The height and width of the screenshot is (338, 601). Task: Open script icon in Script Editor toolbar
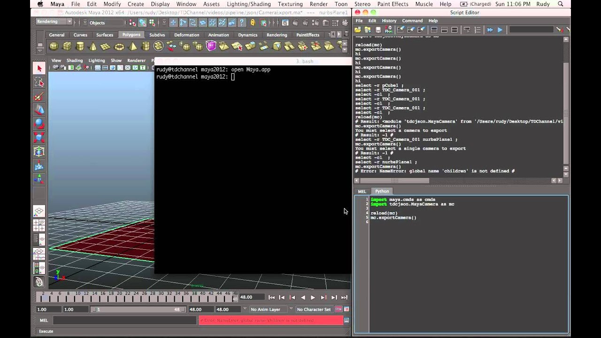click(359, 30)
